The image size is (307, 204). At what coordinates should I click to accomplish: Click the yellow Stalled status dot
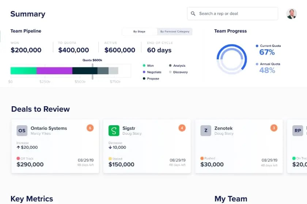click(x=110, y=159)
